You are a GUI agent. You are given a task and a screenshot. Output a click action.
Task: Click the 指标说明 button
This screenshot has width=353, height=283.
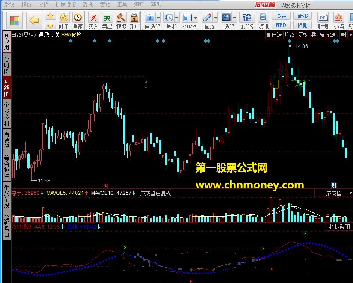339,227
